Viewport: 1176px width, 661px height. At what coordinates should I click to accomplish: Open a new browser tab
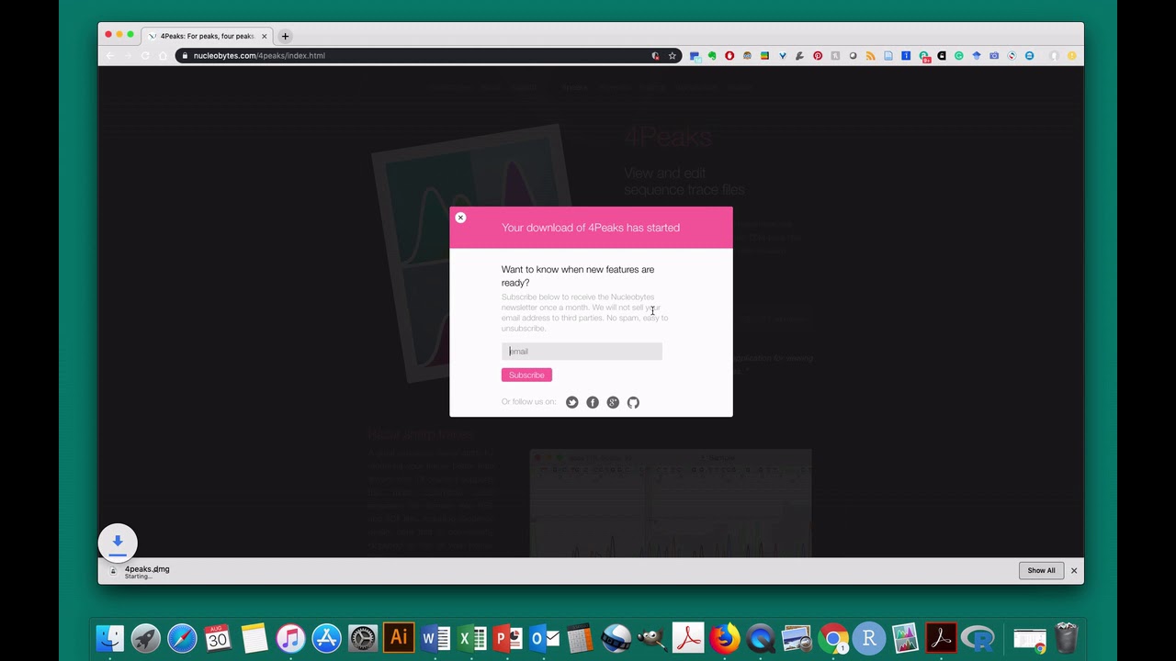pos(285,36)
